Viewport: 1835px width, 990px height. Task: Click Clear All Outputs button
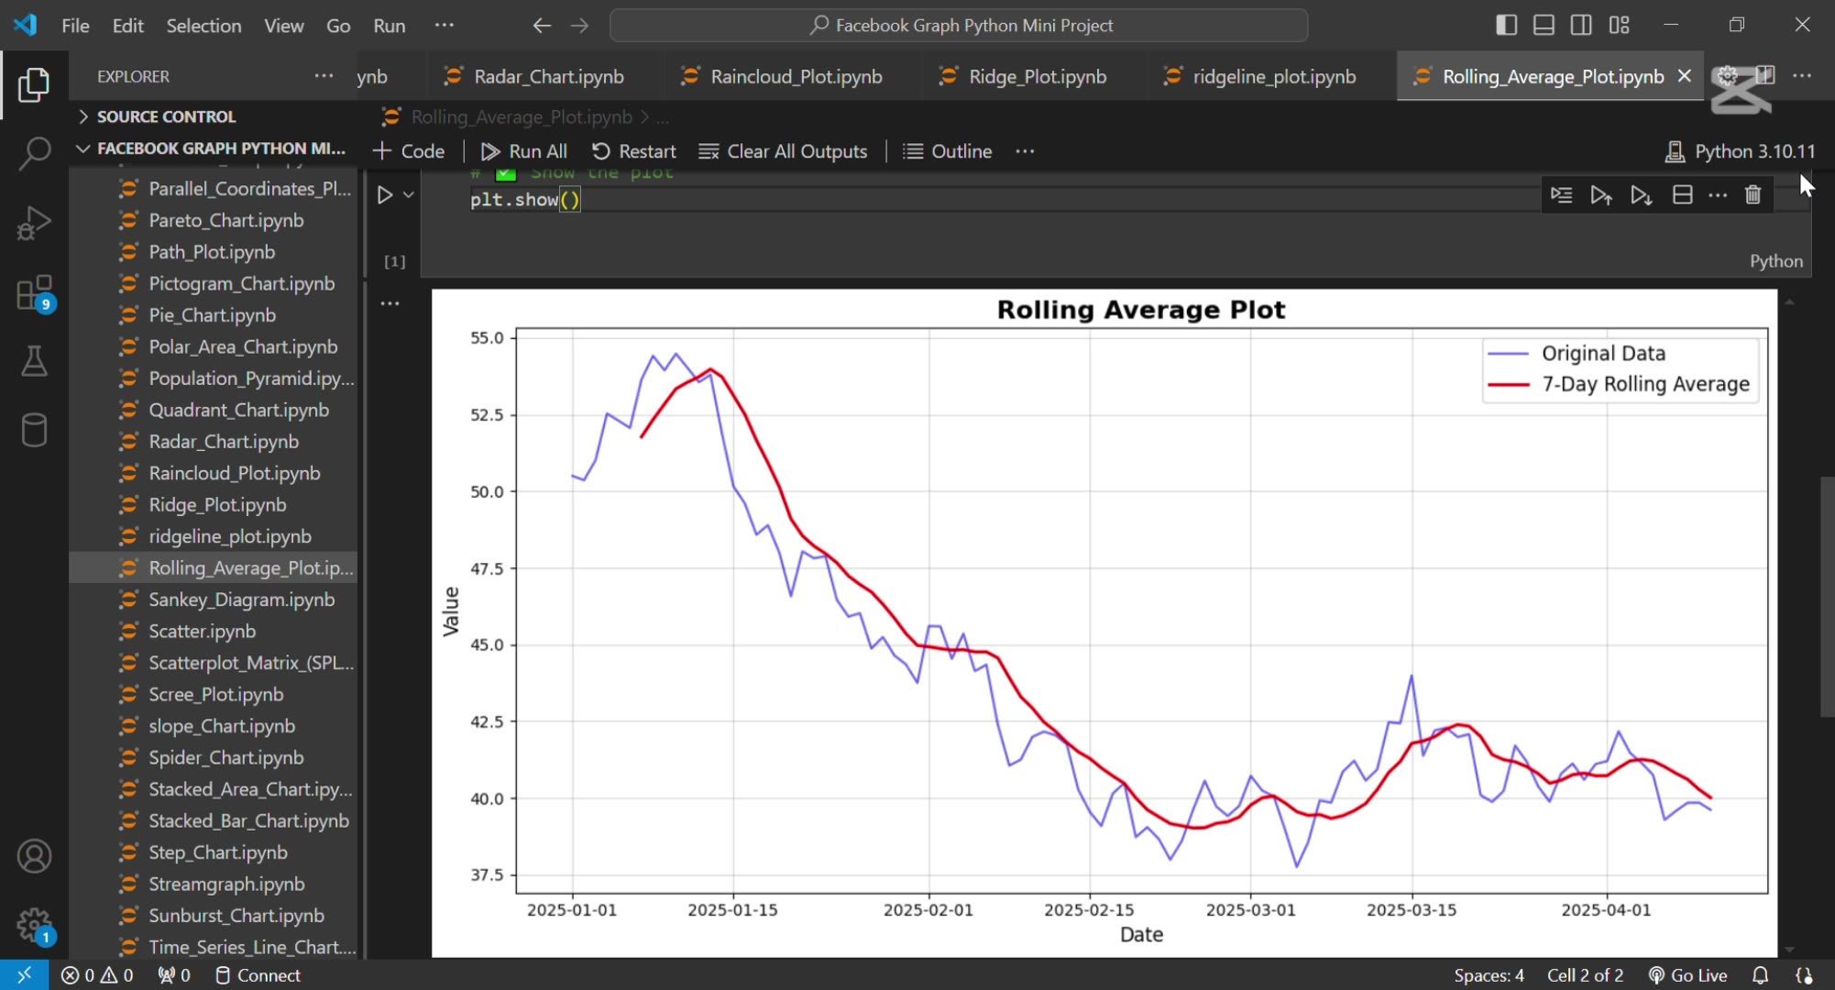coord(783,151)
